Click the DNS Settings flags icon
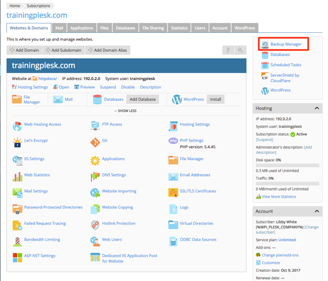 coord(95,177)
